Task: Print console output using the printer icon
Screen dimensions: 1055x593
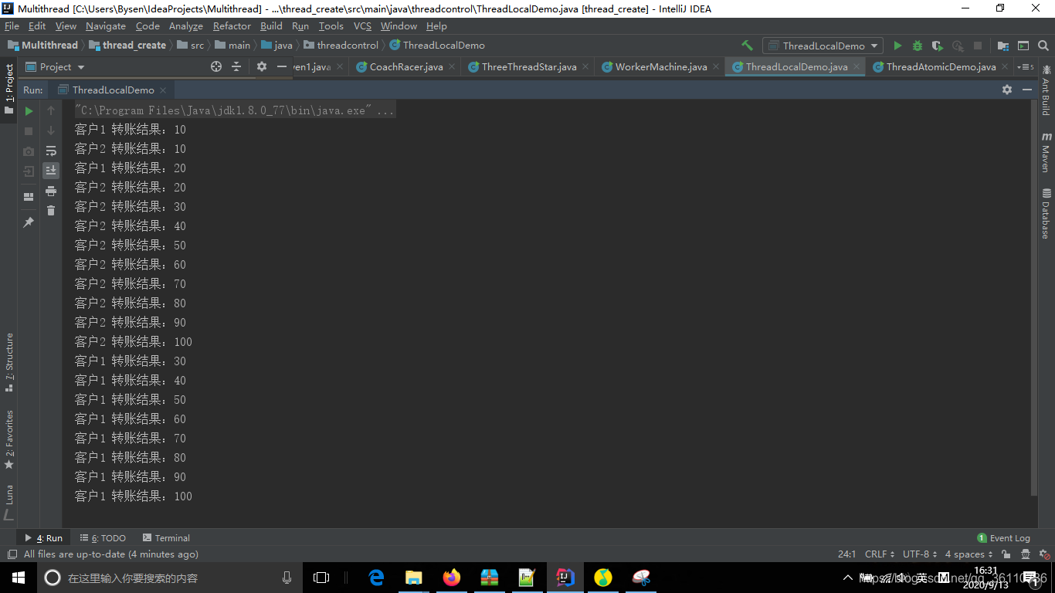Action: tap(50, 191)
